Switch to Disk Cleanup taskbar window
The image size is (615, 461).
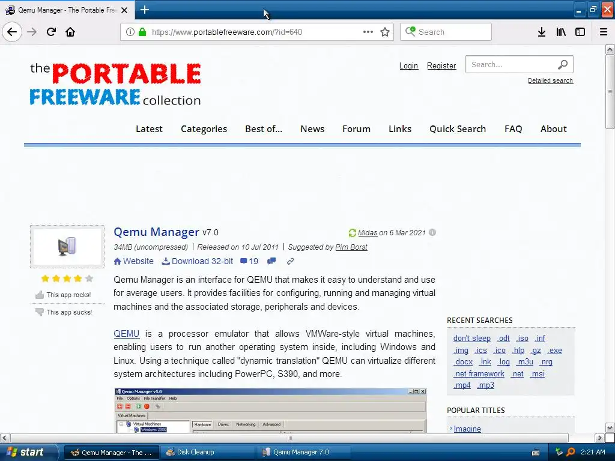(206, 453)
